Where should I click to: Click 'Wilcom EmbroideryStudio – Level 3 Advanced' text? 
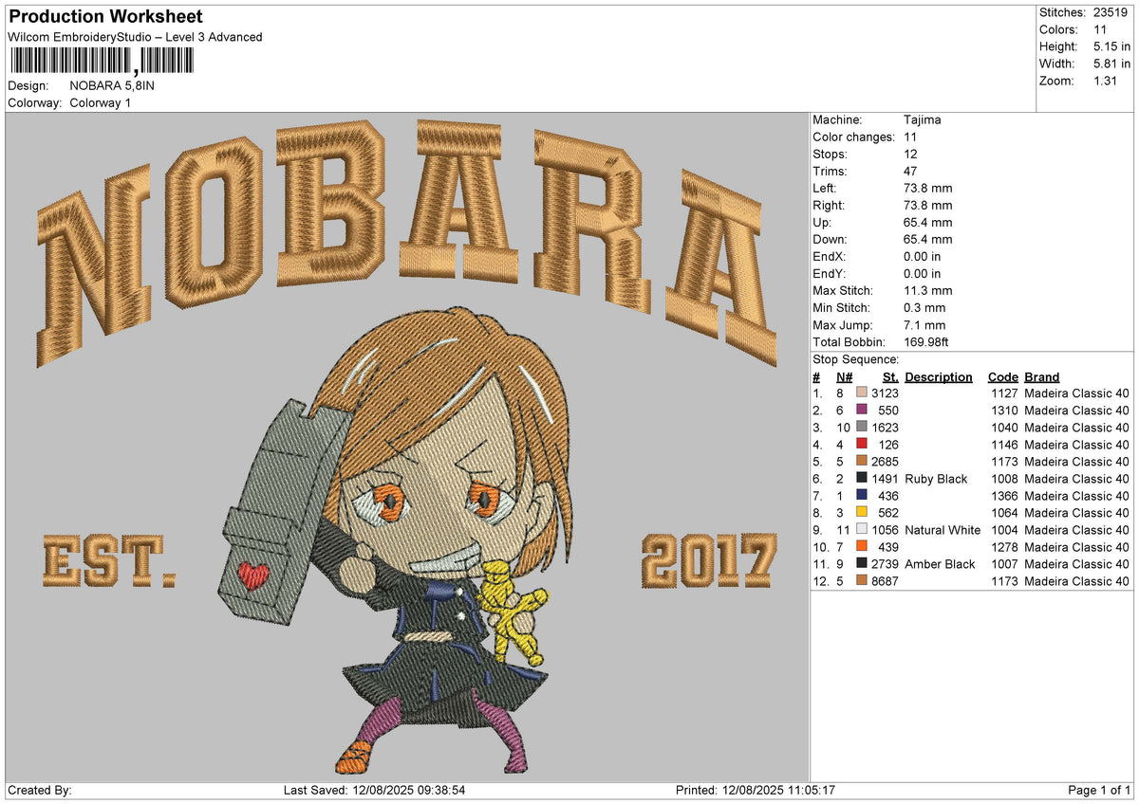click(x=135, y=37)
